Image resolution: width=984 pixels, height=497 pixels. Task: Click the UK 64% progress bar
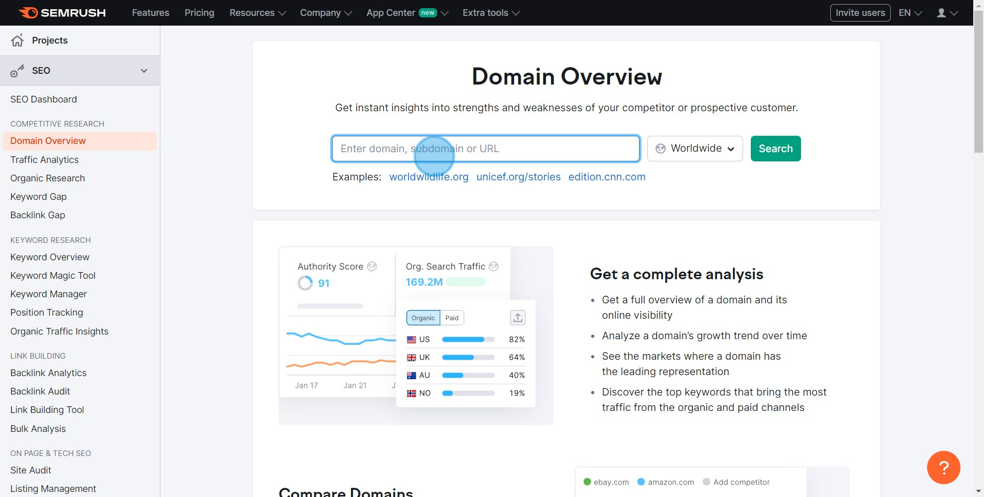[x=468, y=358]
